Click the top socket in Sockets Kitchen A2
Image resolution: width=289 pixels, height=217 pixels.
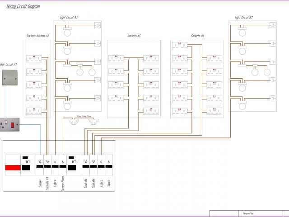pos(33,59)
